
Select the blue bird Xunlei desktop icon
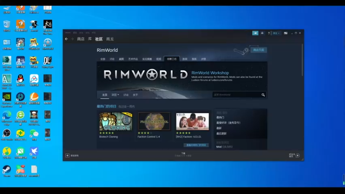[x=34, y=153]
